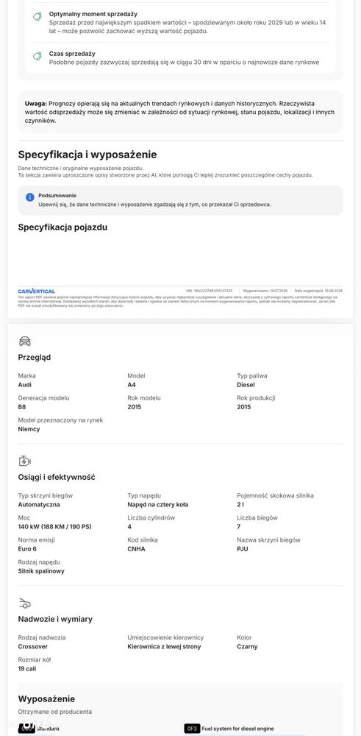The height and width of the screenshot is (736, 361).
Task: Click the blue info icon beside Podsumowanie
Action: [x=30, y=197]
